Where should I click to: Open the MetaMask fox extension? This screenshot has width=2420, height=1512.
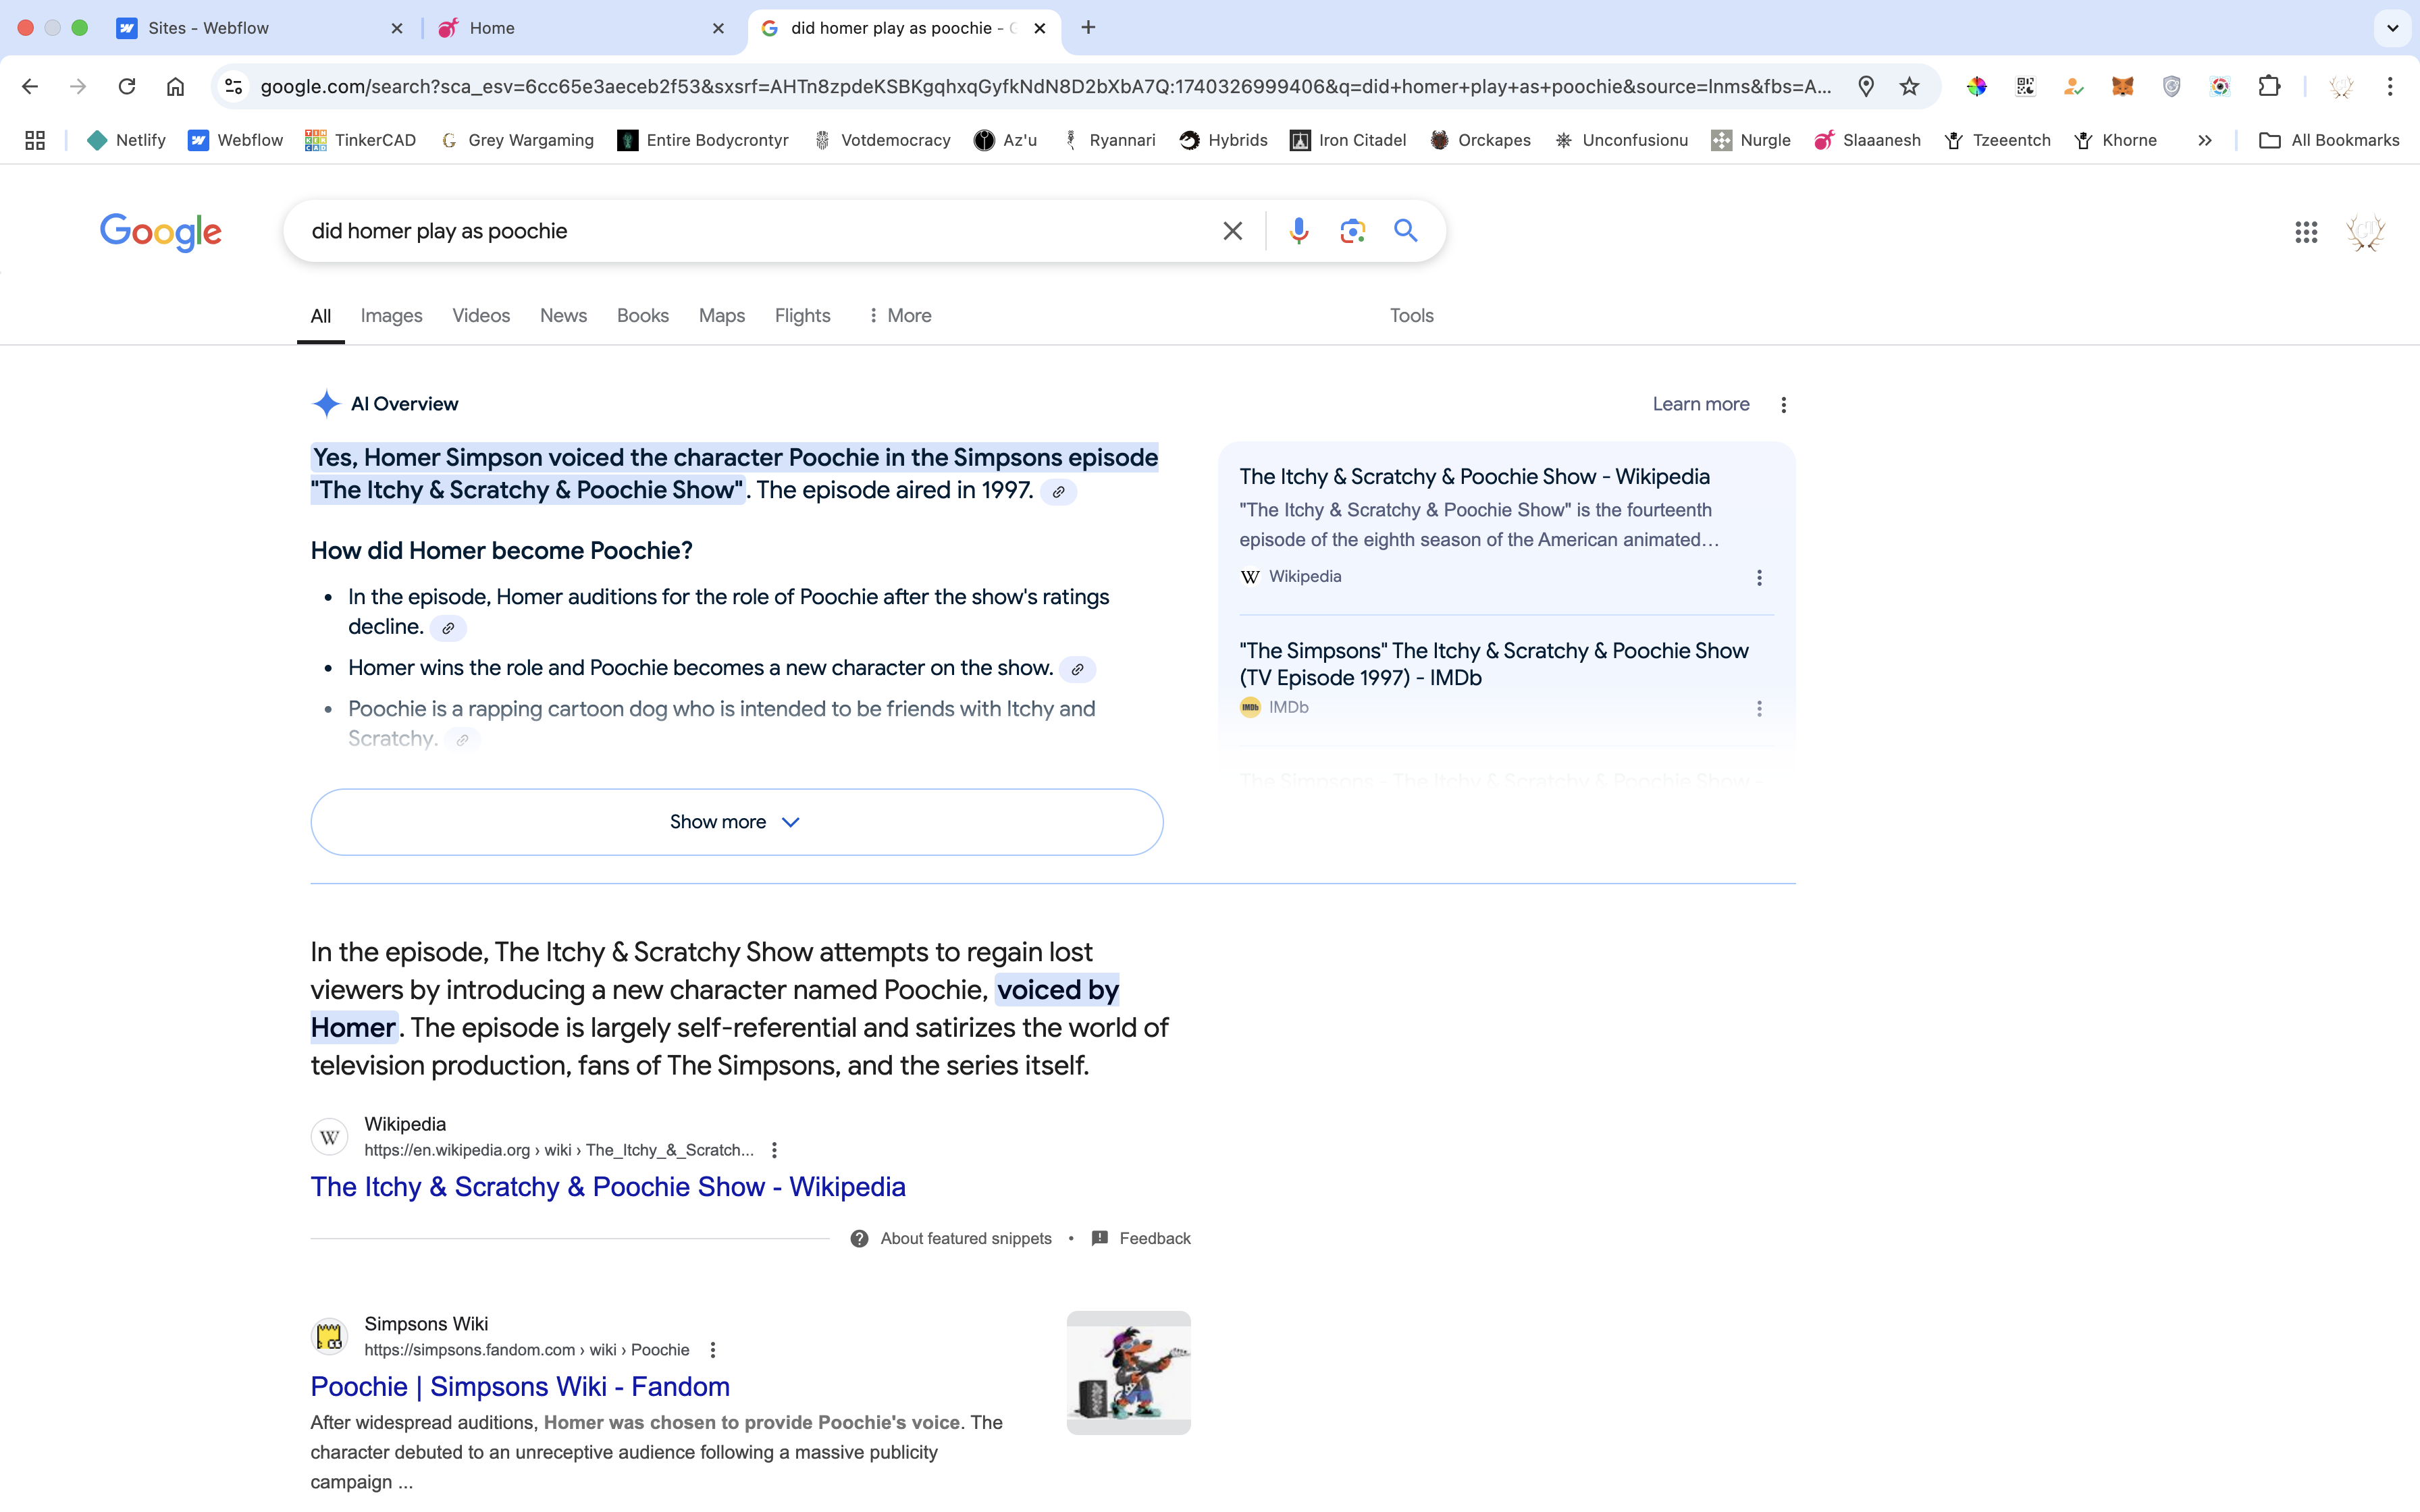[x=2122, y=86]
